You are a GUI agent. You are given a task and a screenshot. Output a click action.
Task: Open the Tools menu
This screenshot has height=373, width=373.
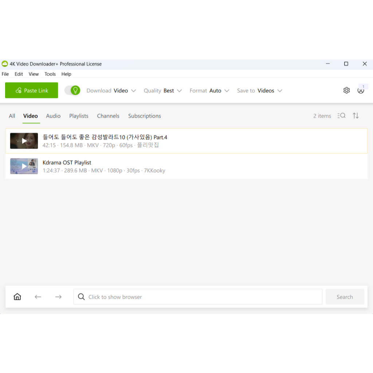[x=50, y=74]
